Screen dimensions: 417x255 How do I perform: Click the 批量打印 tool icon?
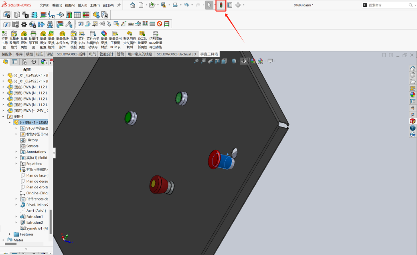pos(32,36)
